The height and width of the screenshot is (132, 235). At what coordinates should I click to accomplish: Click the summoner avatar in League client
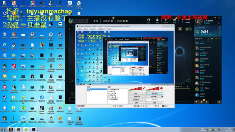(x=199, y=21)
